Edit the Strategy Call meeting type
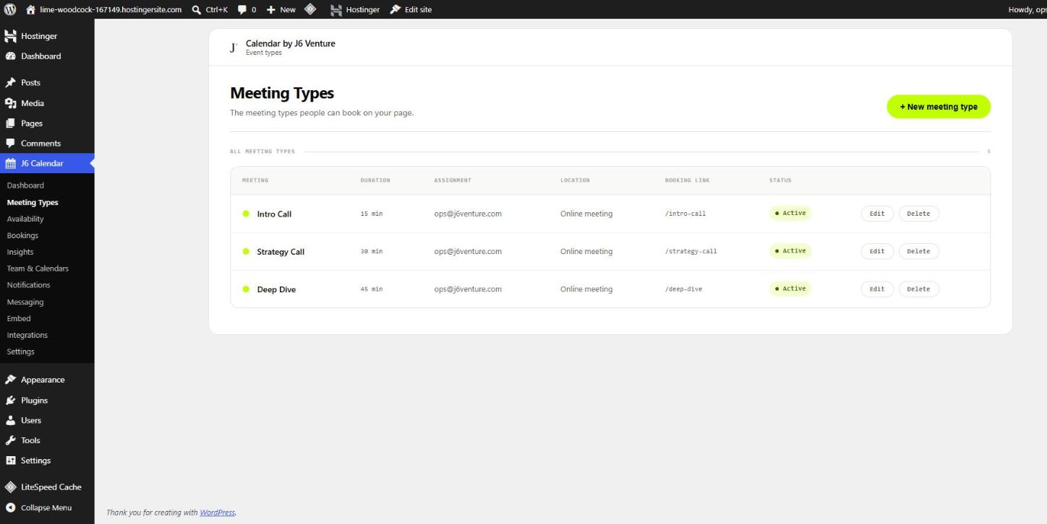 pos(877,251)
